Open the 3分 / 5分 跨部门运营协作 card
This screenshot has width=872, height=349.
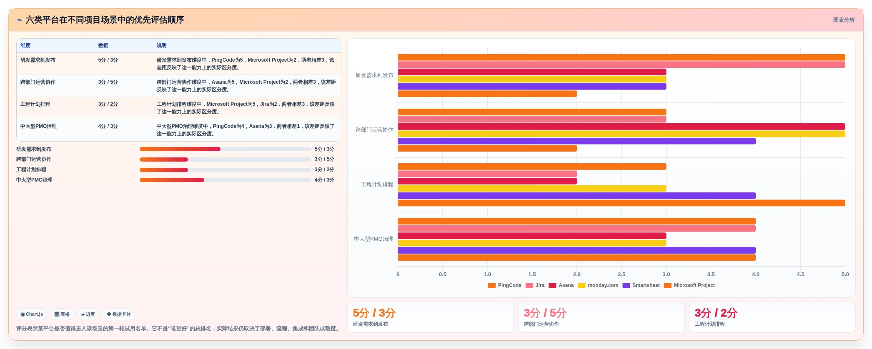601,317
